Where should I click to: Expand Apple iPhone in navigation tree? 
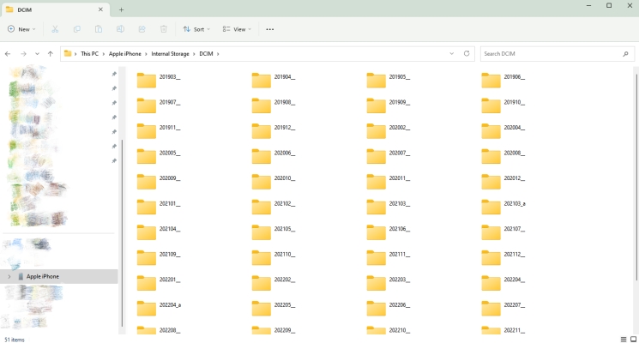point(9,276)
